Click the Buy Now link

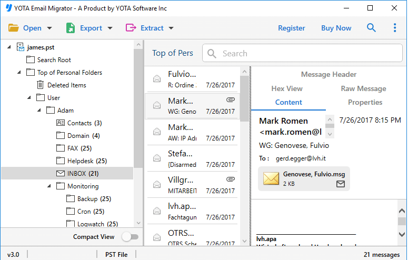[x=336, y=28]
